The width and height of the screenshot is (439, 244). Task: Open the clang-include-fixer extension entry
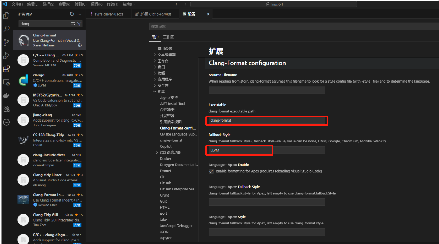coord(50,160)
